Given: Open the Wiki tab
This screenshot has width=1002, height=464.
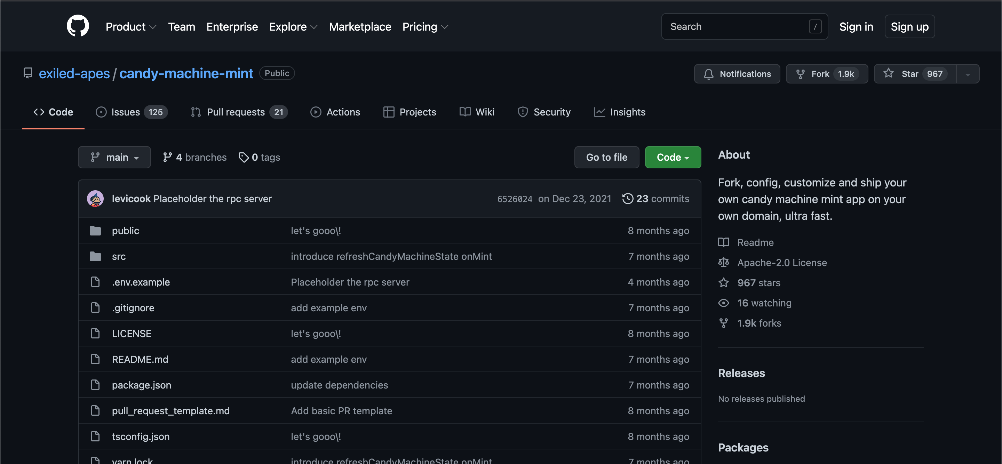Looking at the screenshot, I should (477, 112).
